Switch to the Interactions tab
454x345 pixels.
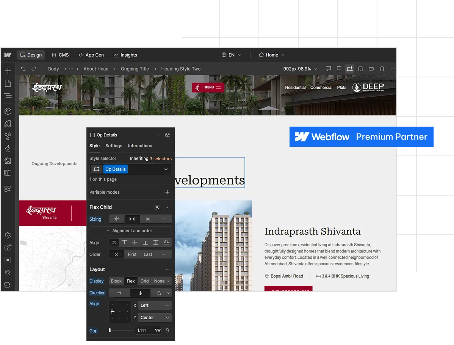pyautogui.click(x=140, y=146)
